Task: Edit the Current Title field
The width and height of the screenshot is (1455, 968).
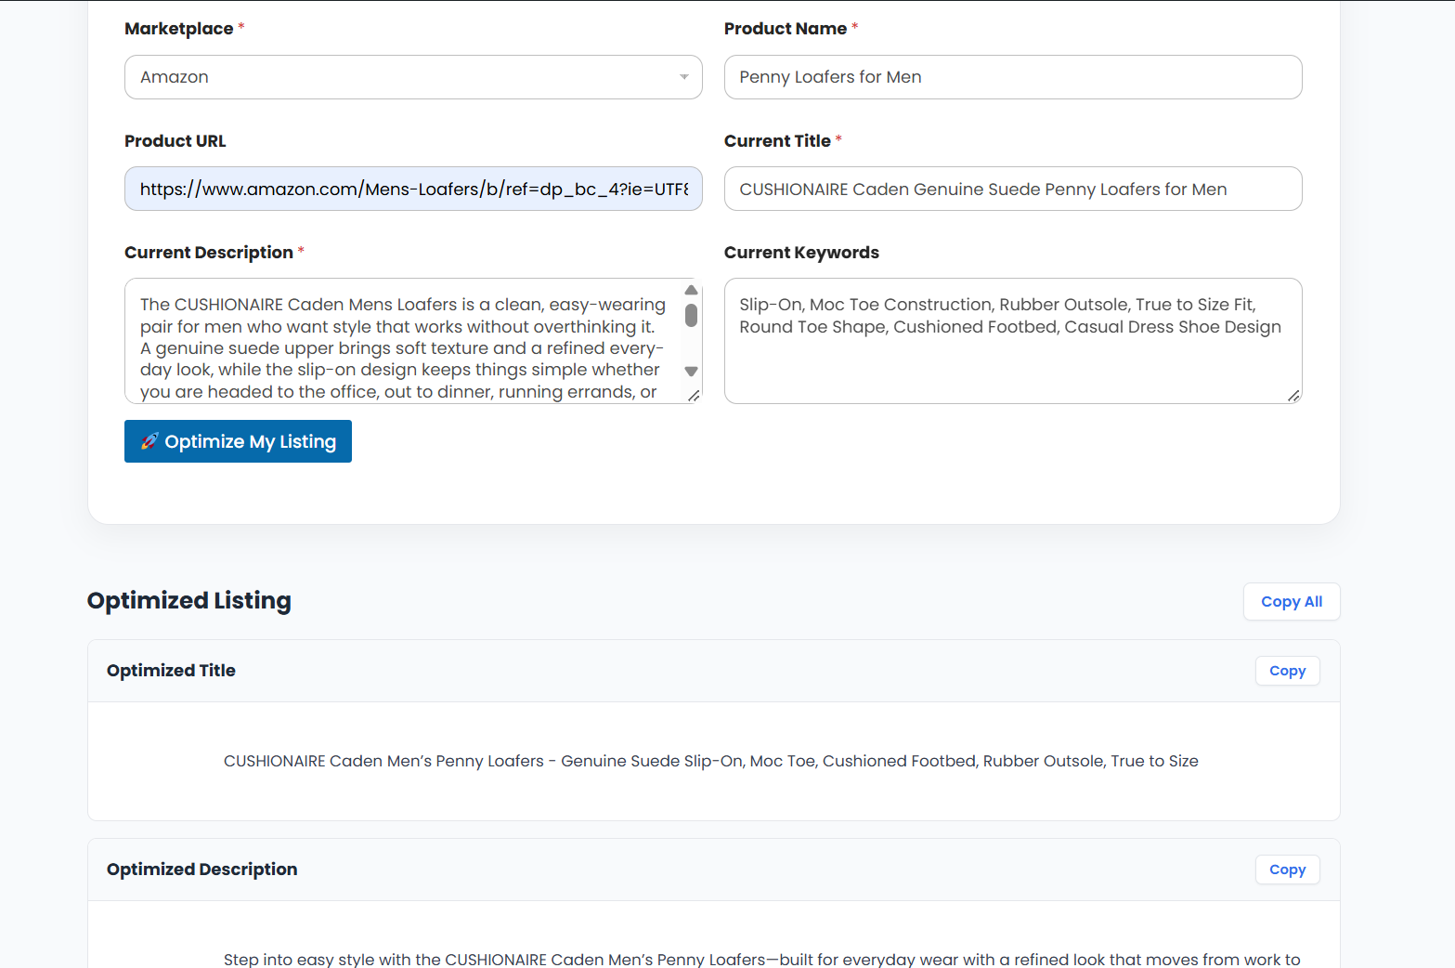Action: [x=1013, y=189]
